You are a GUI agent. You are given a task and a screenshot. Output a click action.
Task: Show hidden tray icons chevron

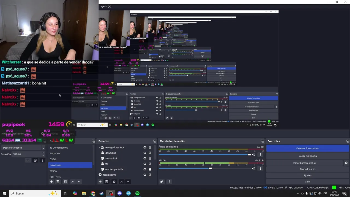(x=298, y=193)
